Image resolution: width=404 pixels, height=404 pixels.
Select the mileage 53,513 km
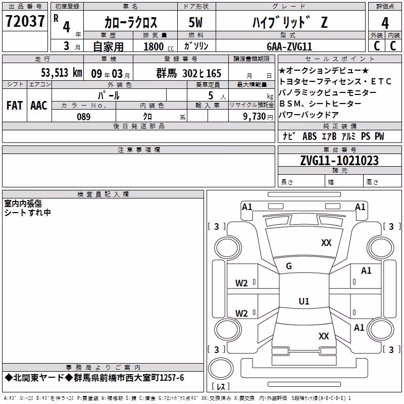pyautogui.click(x=62, y=73)
